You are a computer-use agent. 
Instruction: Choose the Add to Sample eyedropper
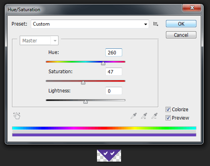point(144,116)
